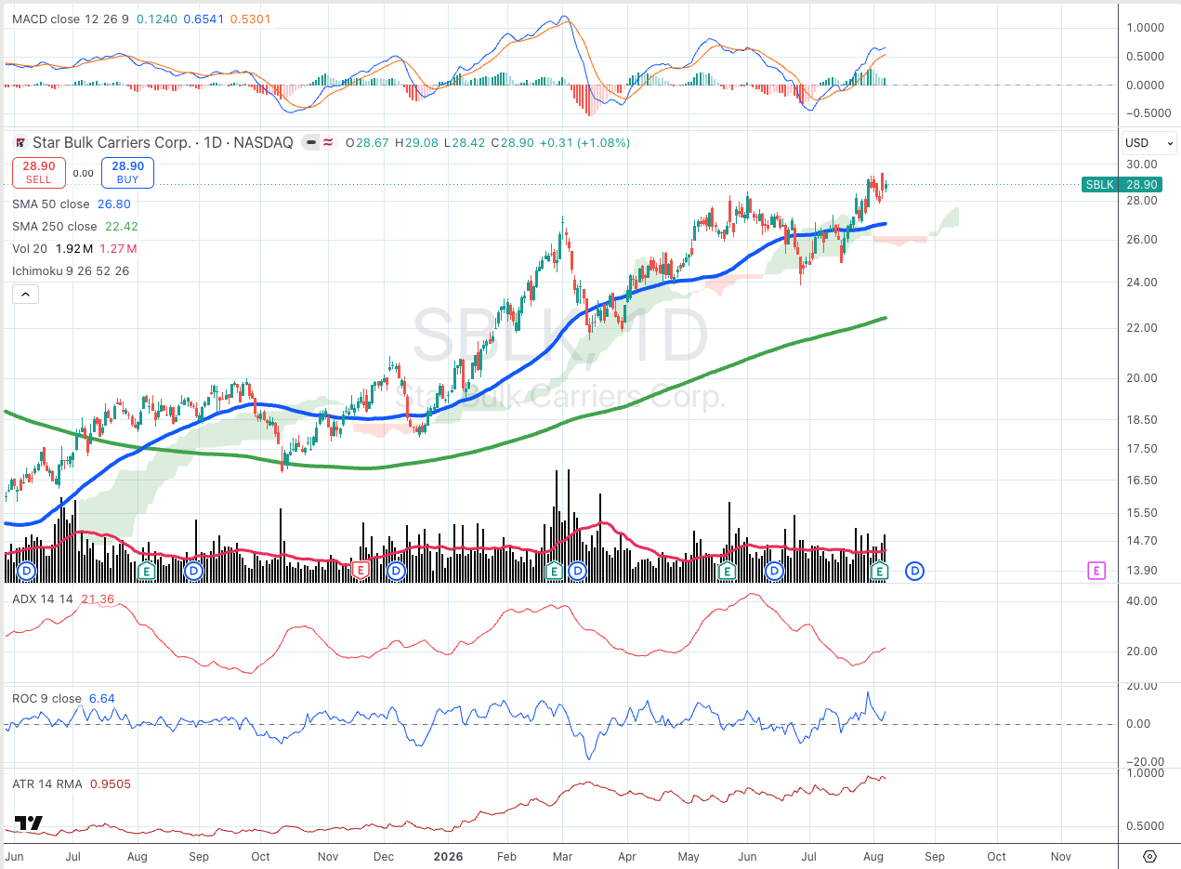Open the unfilled future dividend D marker
The image size is (1181, 869).
pos(915,571)
